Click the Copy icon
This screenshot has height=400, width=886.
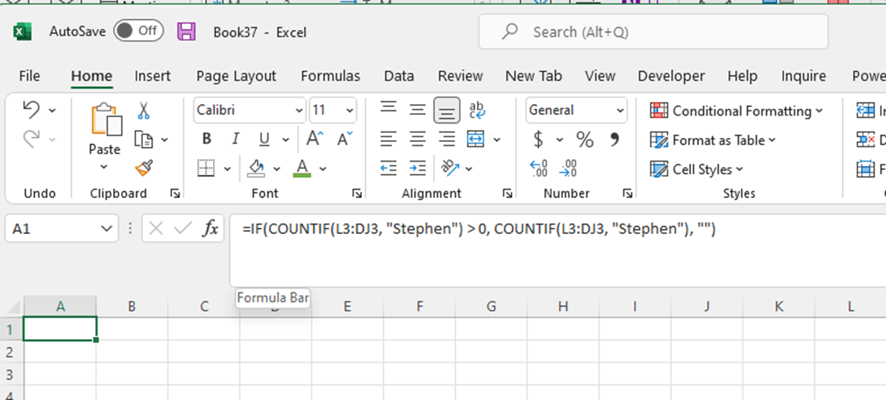pos(144,139)
